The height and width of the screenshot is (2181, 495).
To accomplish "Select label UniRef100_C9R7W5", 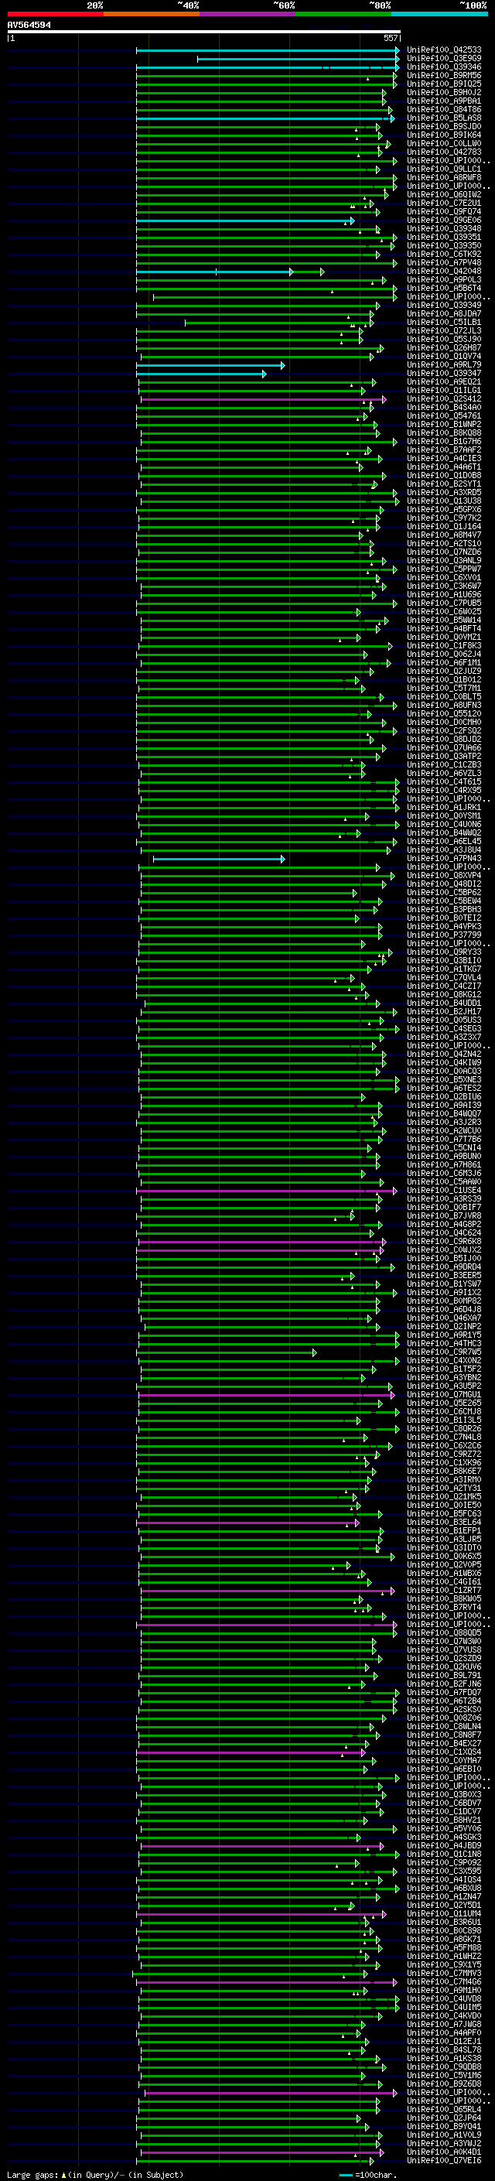I will point(444,1352).
